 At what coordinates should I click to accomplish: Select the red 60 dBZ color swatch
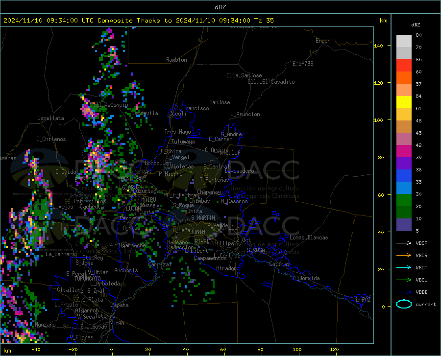[404, 66]
